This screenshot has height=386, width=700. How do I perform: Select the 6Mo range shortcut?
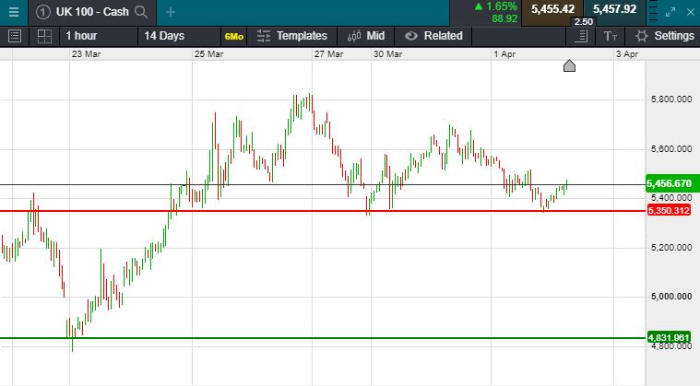[234, 37]
